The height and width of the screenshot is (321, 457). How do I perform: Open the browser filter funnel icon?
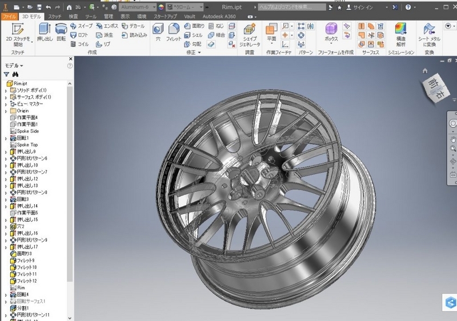pos(6,75)
